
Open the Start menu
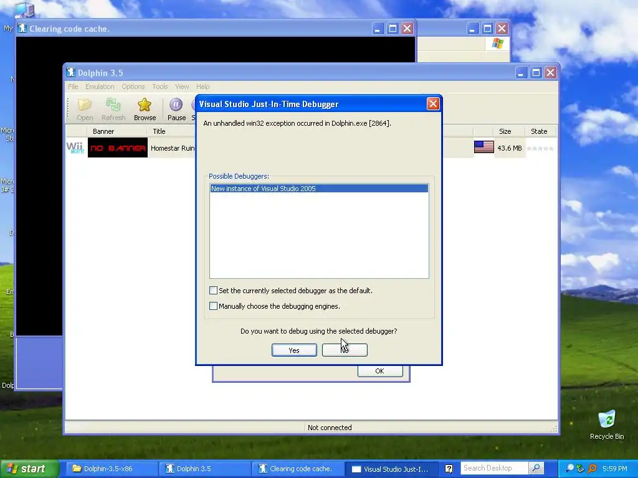click(x=29, y=469)
